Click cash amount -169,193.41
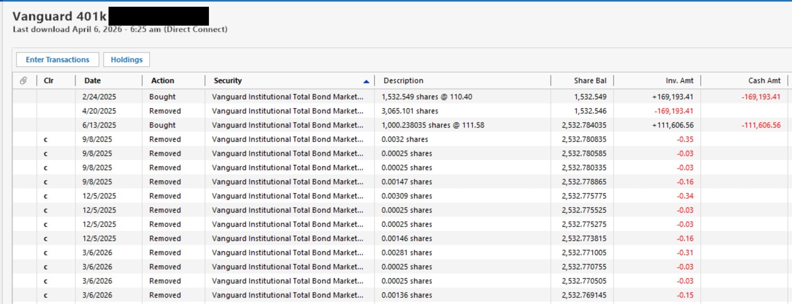Screen dimensions: 792x304 (761, 97)
